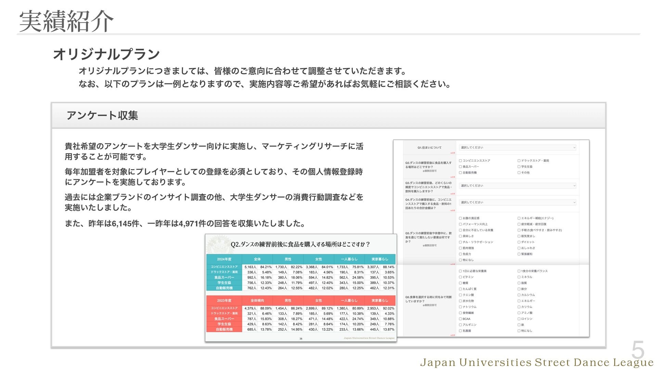Image resolution: width=657 pixels, height=369 pixels.
Task: Check the おしゃれさ checkbox
Action: 519,248
